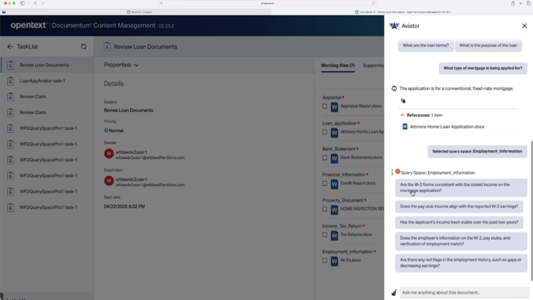Go back using the TaskList arrow

pos(10,46)
